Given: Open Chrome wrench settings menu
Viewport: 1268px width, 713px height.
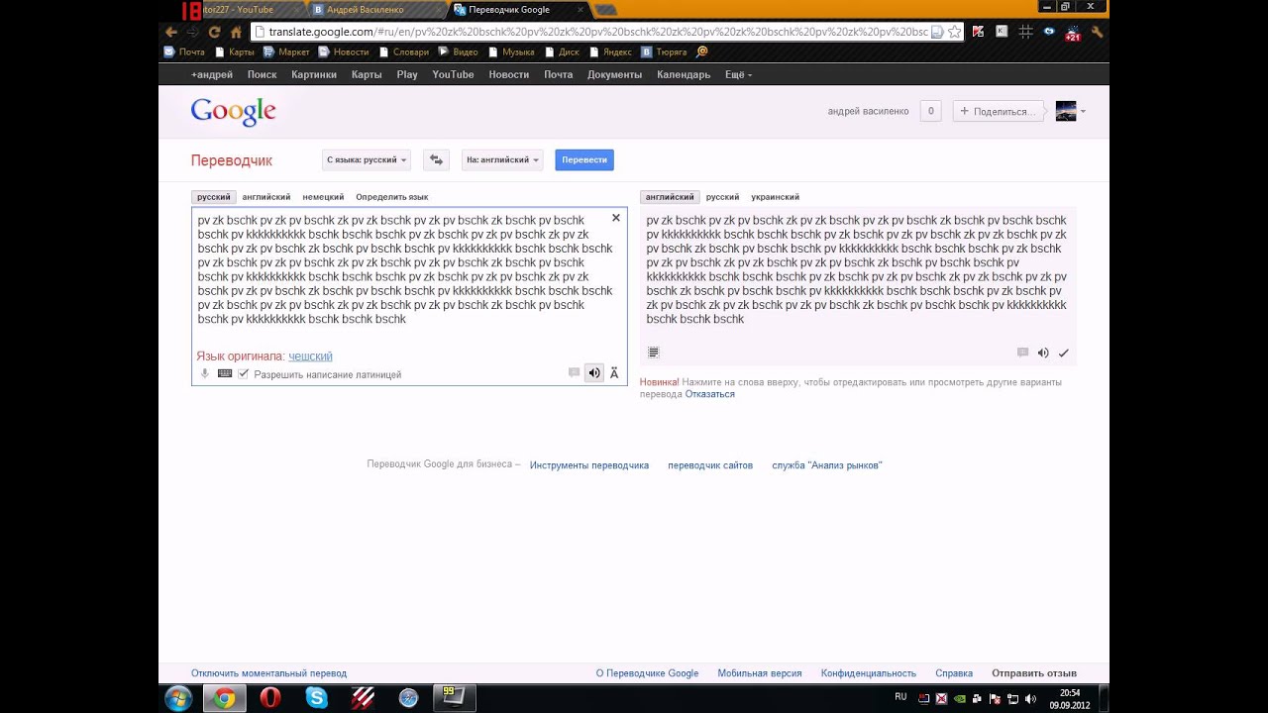Looking at the screenshot, I should click(1097, 32).
